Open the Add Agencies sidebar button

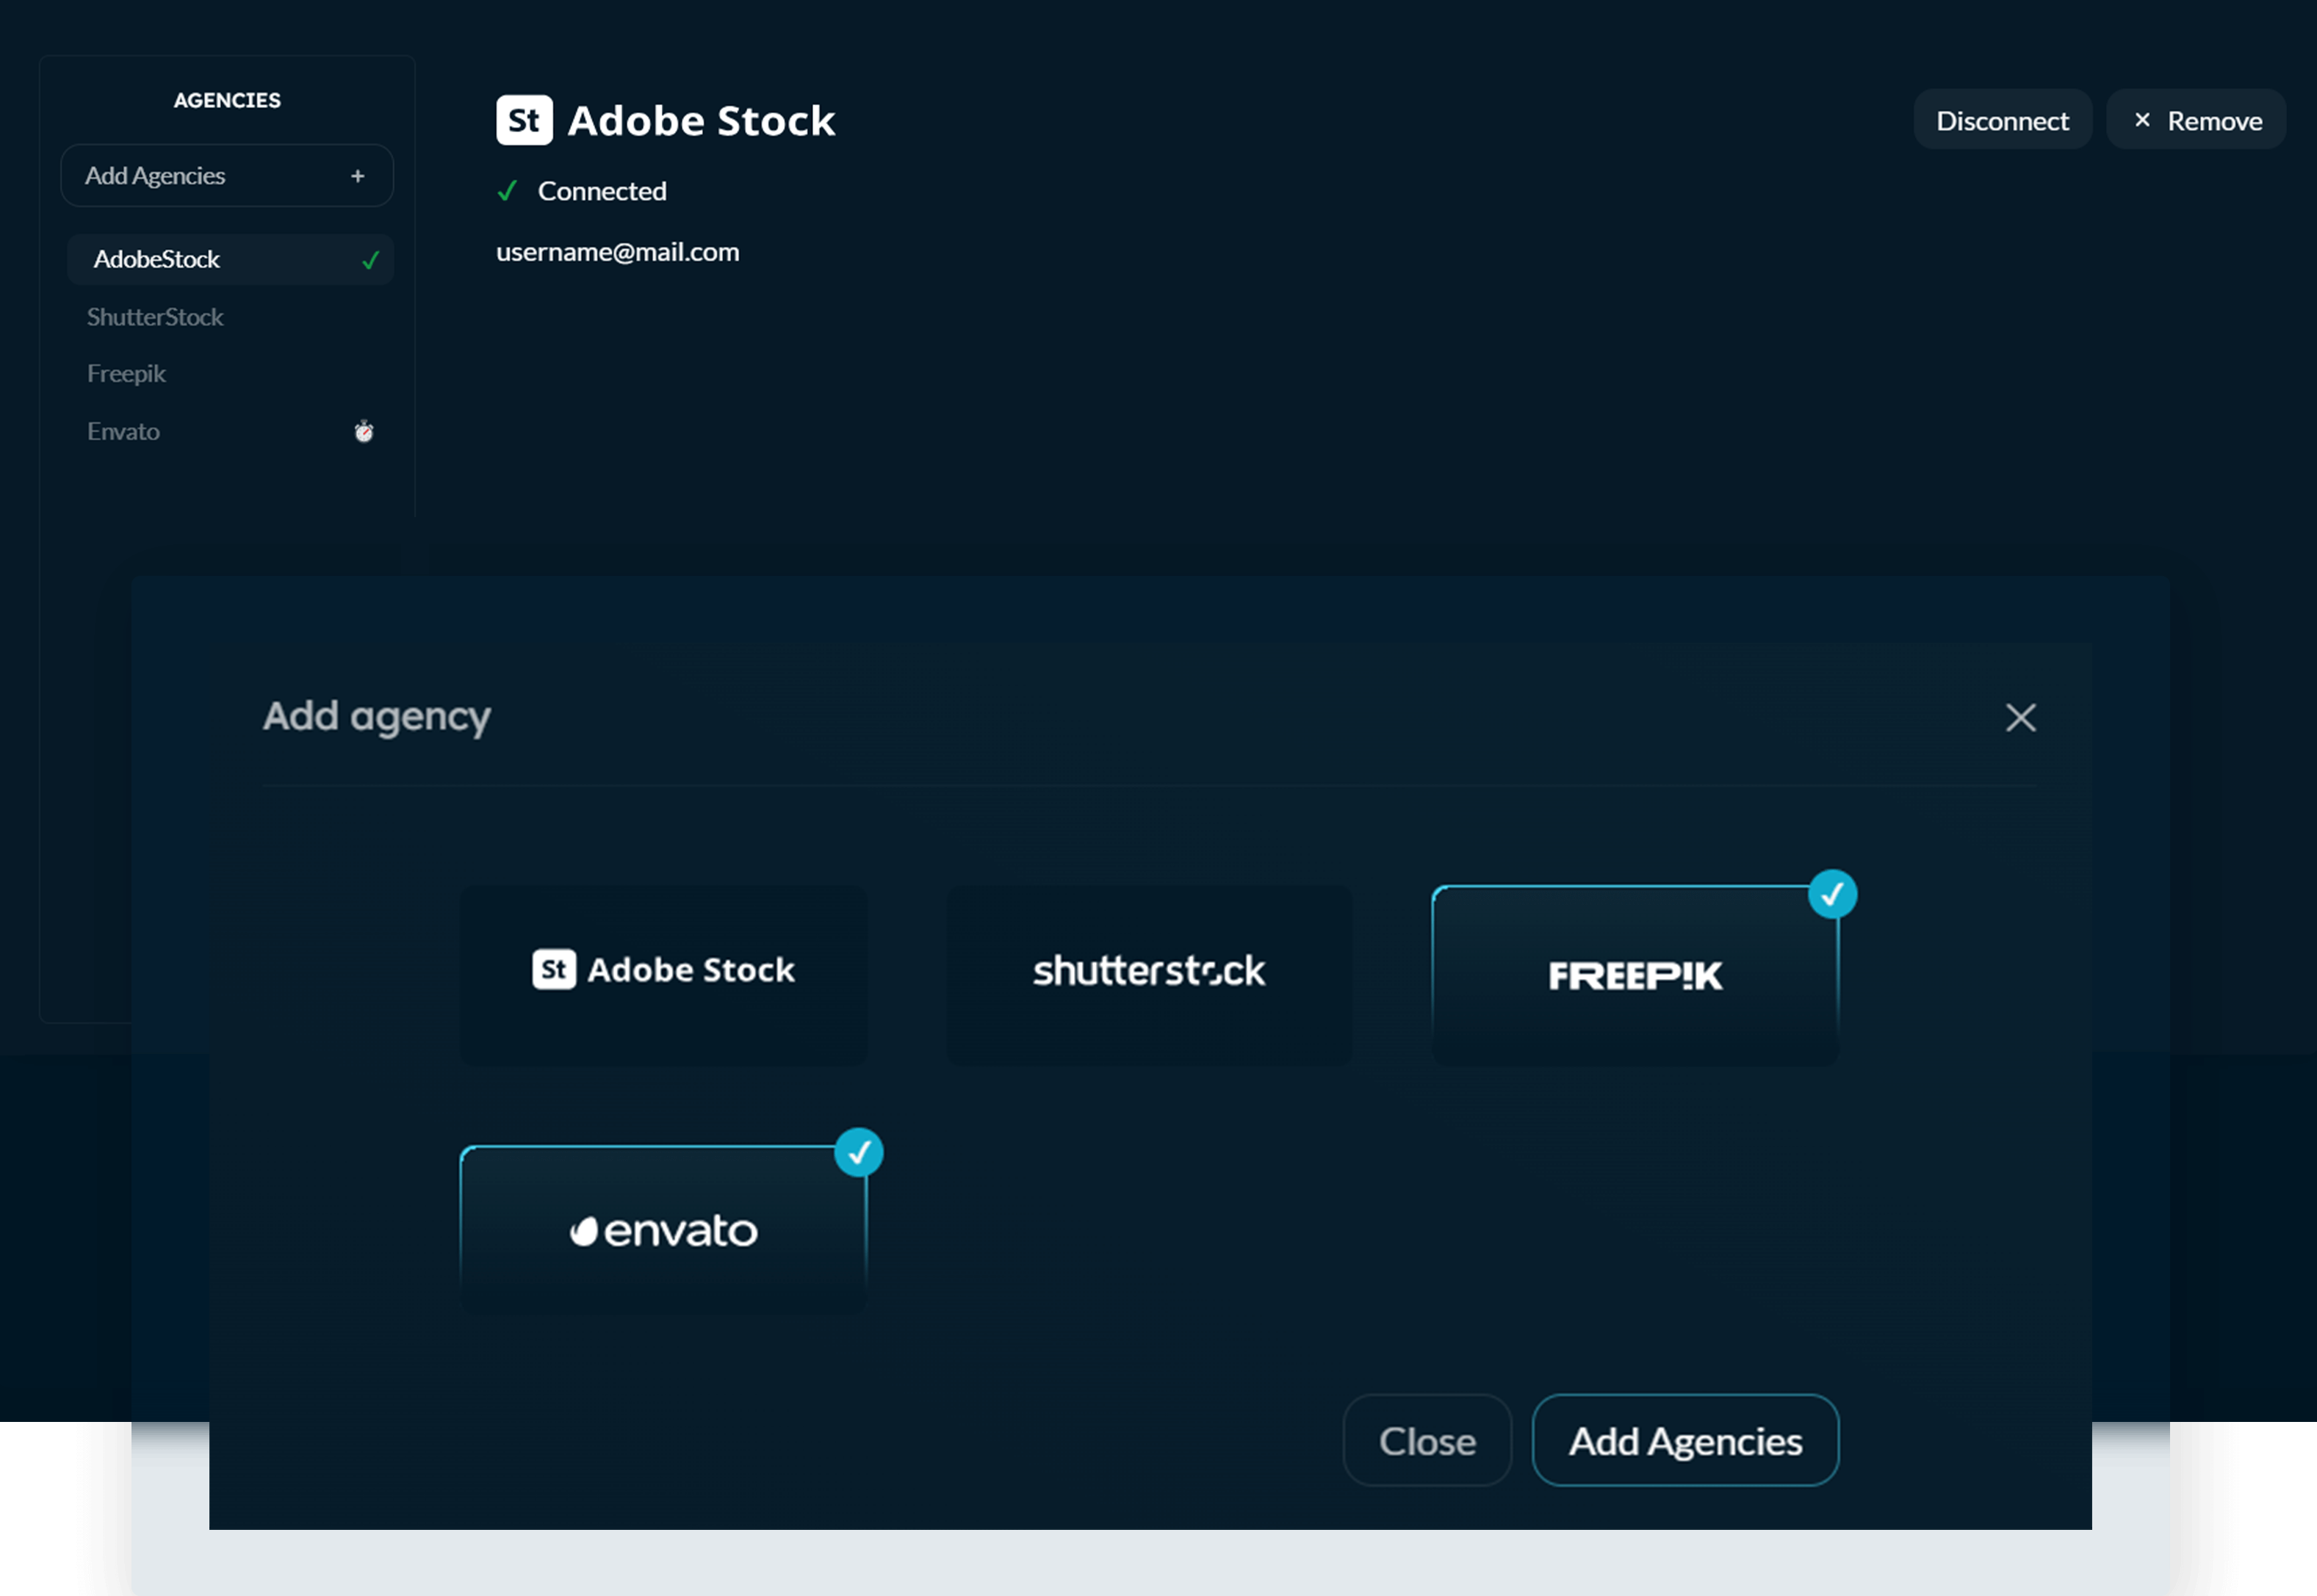(227, 176)
